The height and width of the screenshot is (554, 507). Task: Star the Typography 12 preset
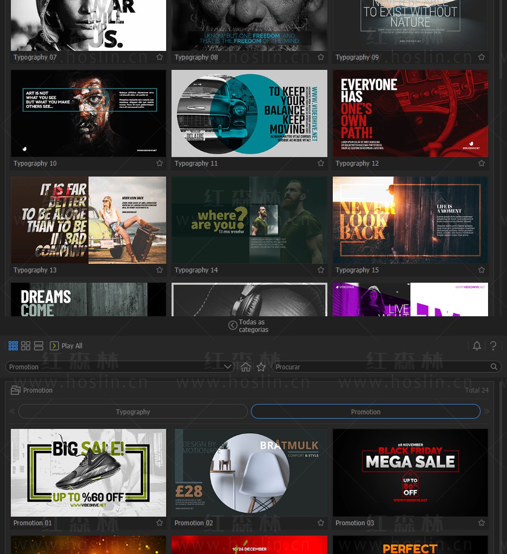click(x=482, y=163)
